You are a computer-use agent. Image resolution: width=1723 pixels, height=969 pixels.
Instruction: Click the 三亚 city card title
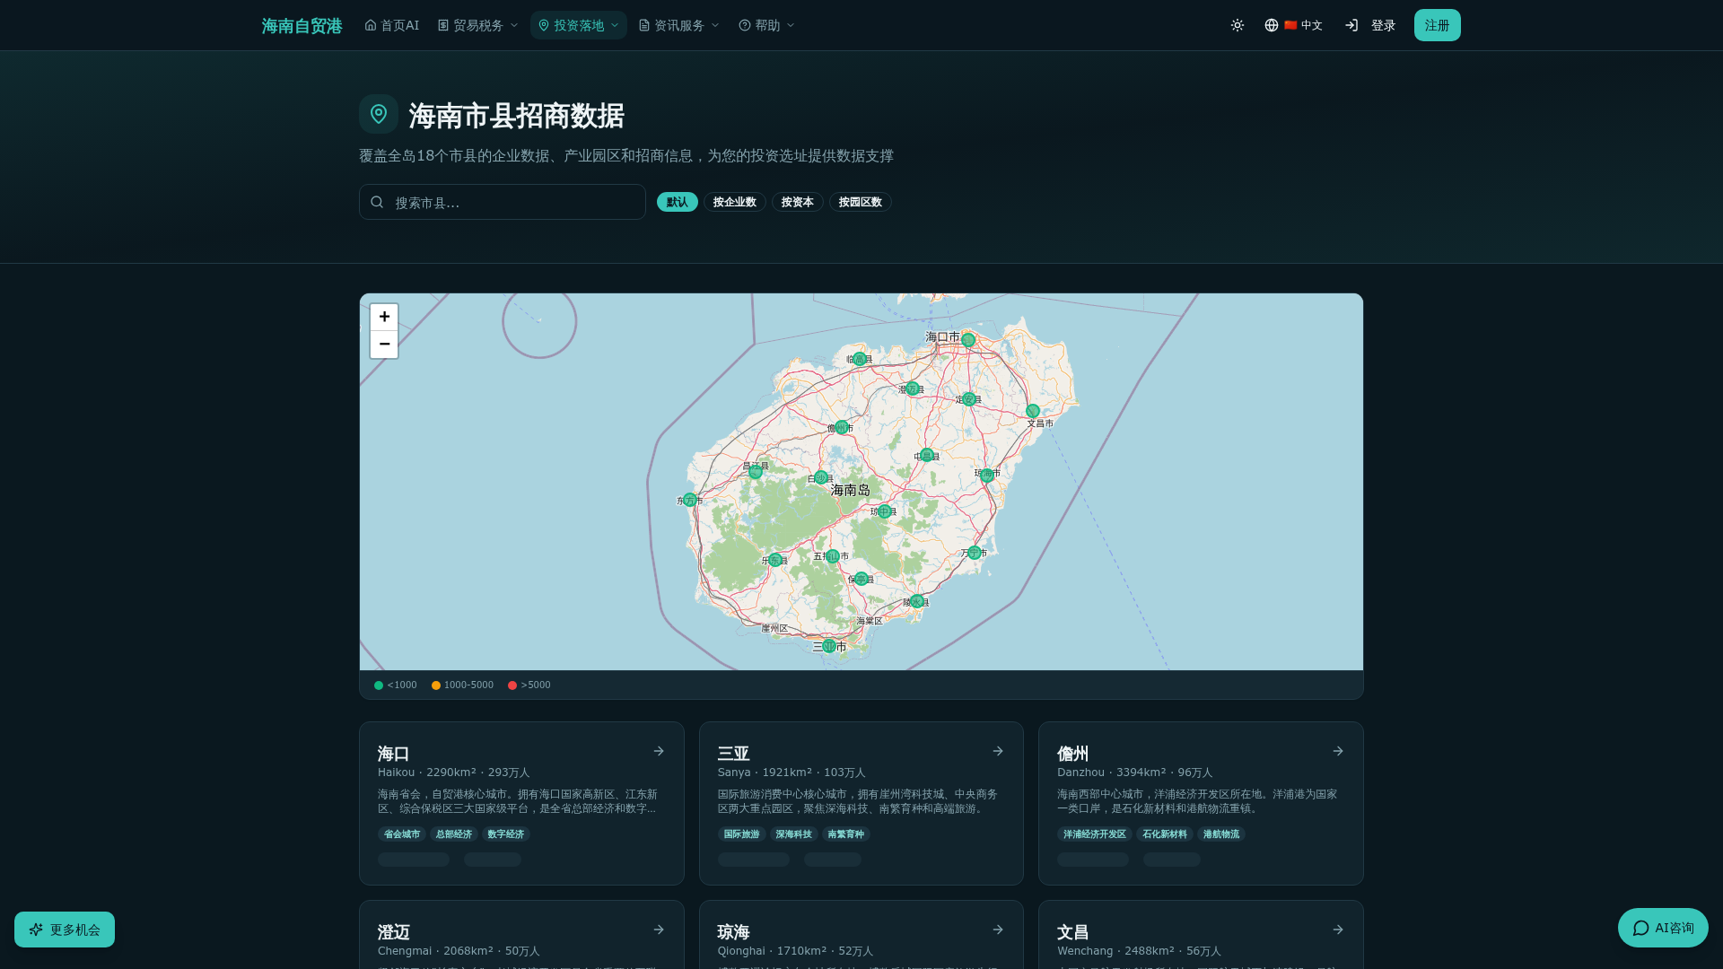pyautogui.click(x=734, y=754)
